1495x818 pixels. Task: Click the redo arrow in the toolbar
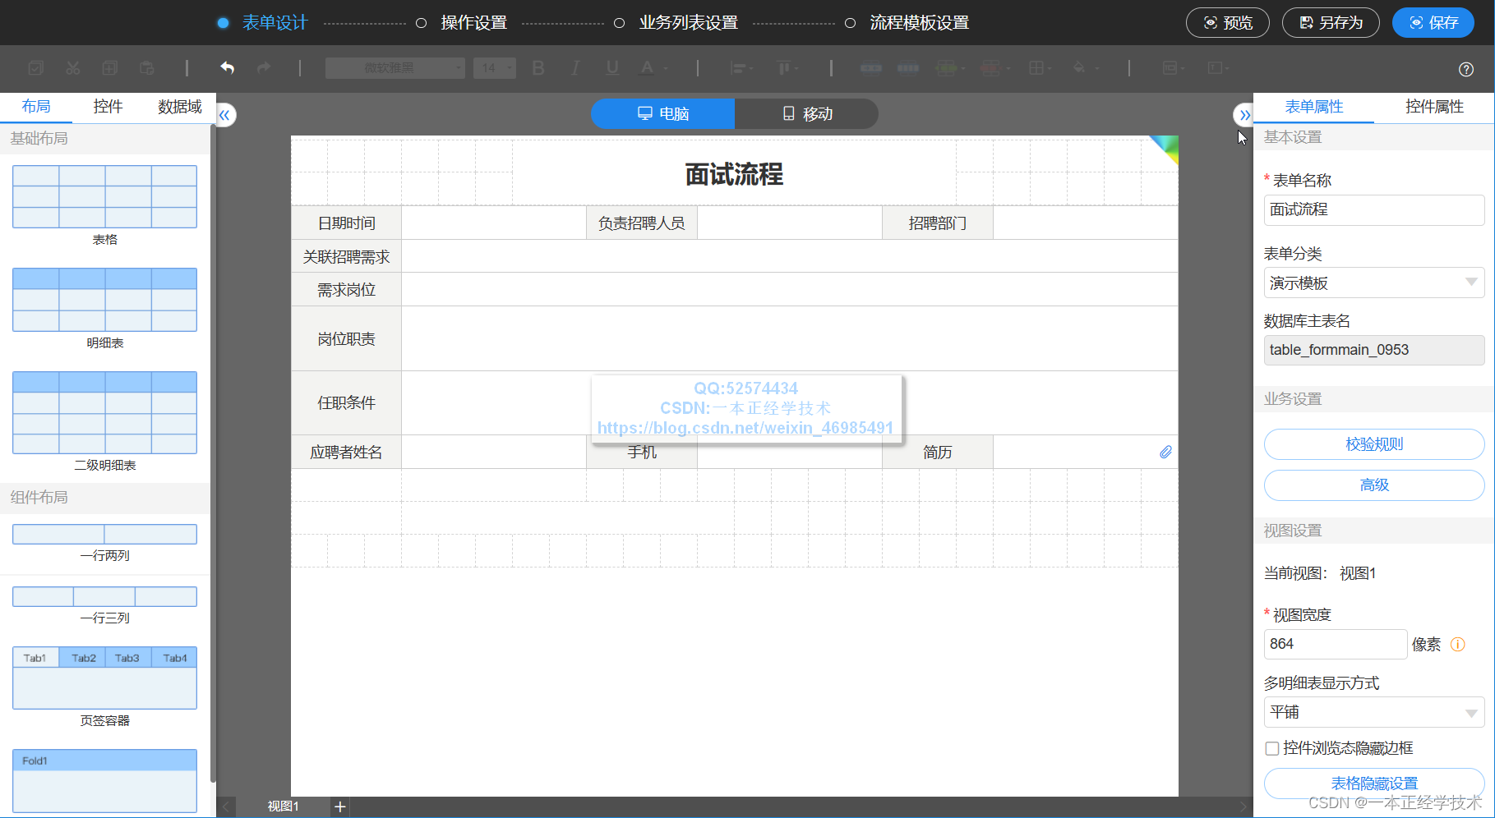tap(264, 68)
